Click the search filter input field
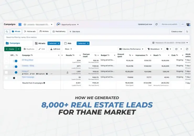The width and height of the screenshot is (194, 136). click(x=97, y=37)
